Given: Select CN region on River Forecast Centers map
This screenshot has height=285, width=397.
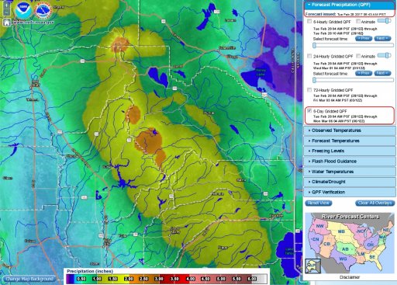Looking at the screenshot, I should [x=316, y=239].
